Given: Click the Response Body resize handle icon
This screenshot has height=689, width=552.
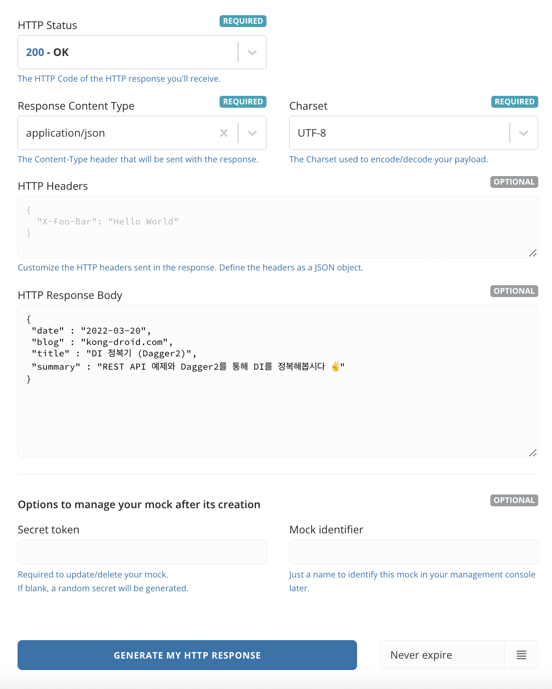Looking at the screenshot, I should click(533, 453).
